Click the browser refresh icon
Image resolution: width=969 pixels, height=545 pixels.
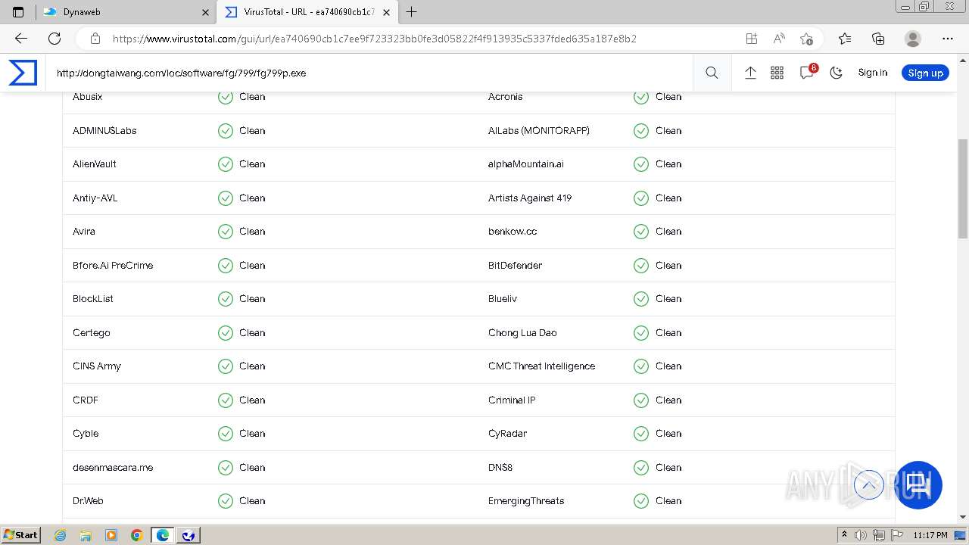coord(55,39)
